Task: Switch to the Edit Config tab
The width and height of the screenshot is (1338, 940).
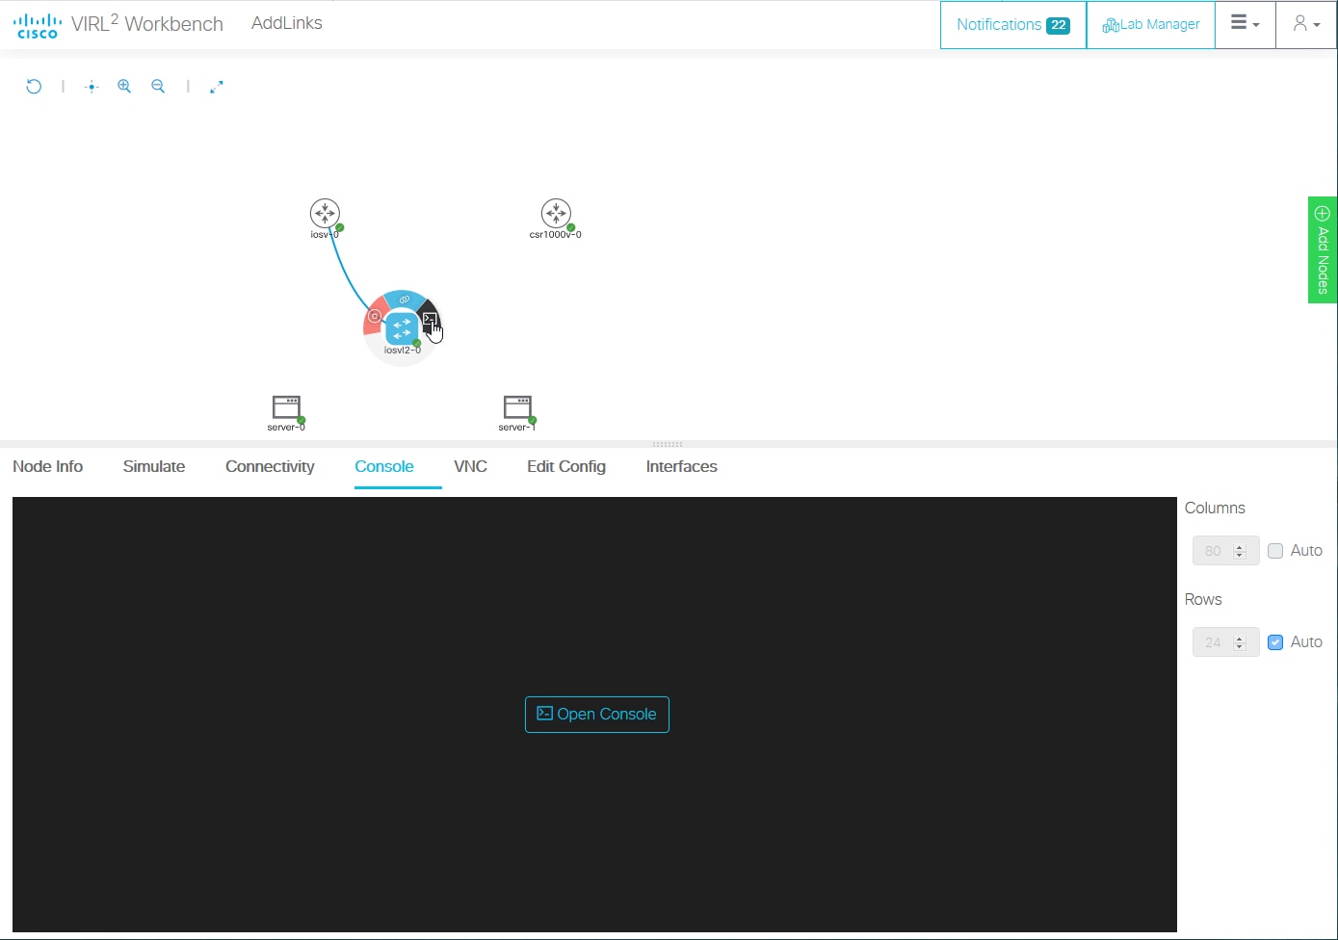Action: 565,466
